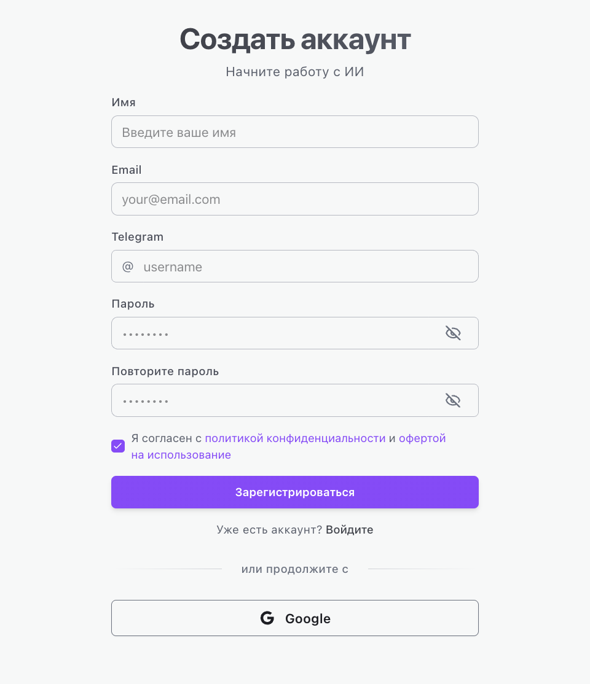Click the Пароль field label

tap(133, 304)
